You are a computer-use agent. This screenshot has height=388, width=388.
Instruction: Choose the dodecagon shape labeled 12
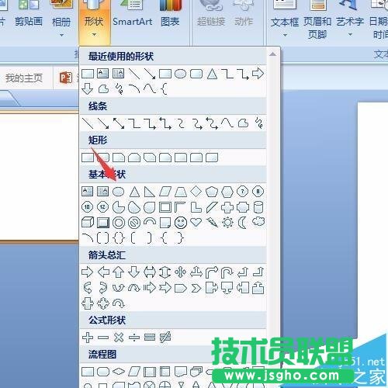click(102, 207)
